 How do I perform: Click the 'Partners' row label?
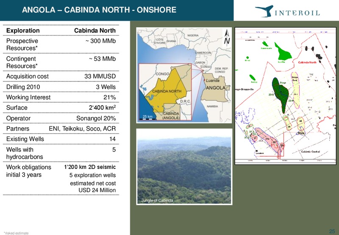click(x=18, y=129)
